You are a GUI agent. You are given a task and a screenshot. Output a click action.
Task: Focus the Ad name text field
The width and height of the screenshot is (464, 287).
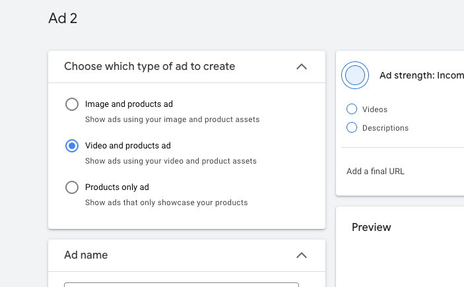coord(182,284)
